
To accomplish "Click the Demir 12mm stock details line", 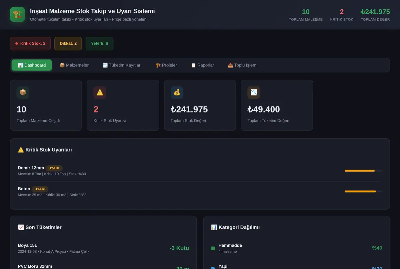I will coord(52,174).
